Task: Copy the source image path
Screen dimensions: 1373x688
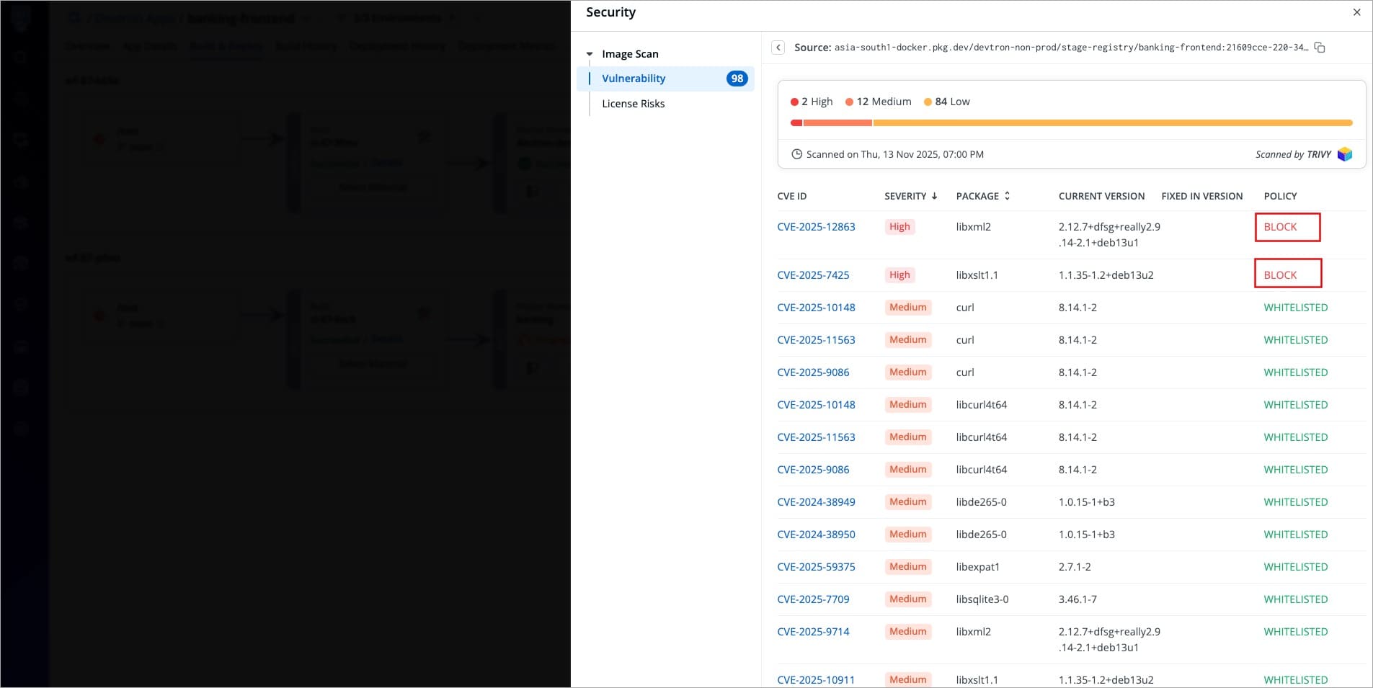Action: [x=1320, y=48]
